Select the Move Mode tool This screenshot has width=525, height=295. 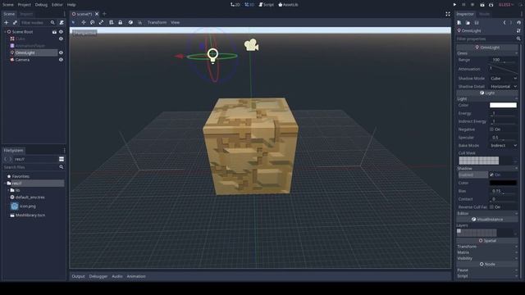[x=84, y=22]
